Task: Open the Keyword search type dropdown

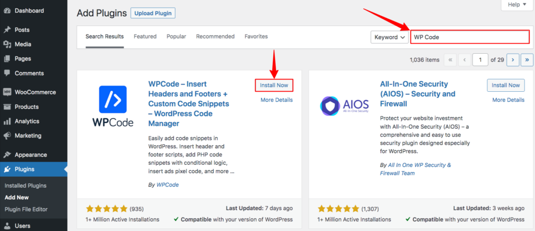Action: [x=390, y=37]
